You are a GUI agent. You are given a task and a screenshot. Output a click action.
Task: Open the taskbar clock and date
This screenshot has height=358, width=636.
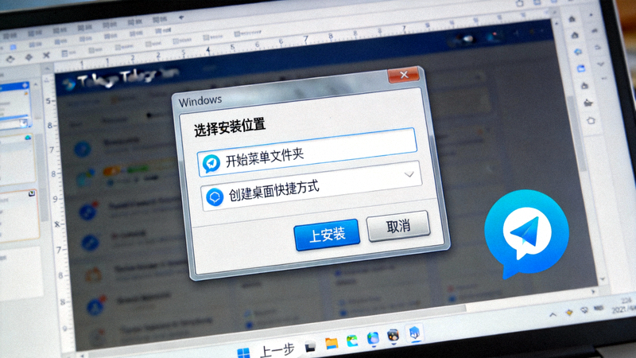(625, 305)
